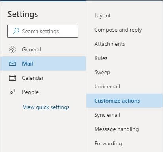Open the Calendar settings category
The height and width of the screenshot is (152, 163).
coord(43,78)
